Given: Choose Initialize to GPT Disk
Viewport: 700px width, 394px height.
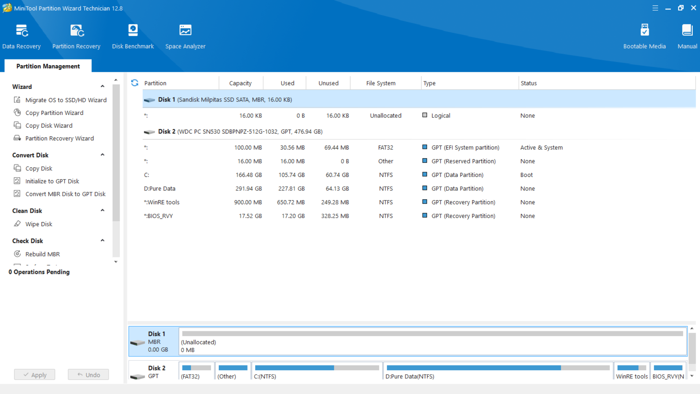Looking at the screenshot, I should coord(52,181).
